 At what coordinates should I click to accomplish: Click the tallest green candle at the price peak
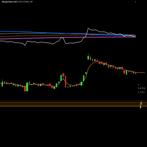[88, 58]
